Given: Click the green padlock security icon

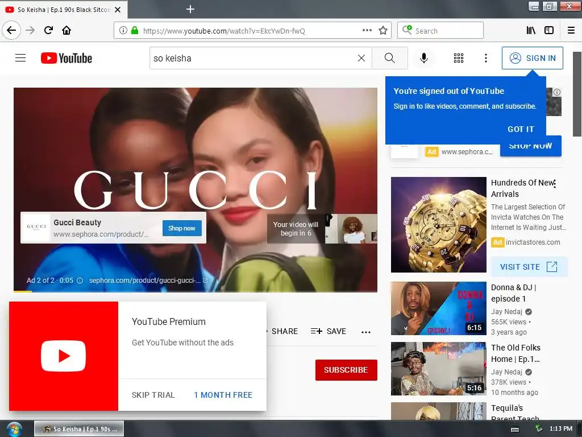Looking at the screenshot, I should coord(135,31).
